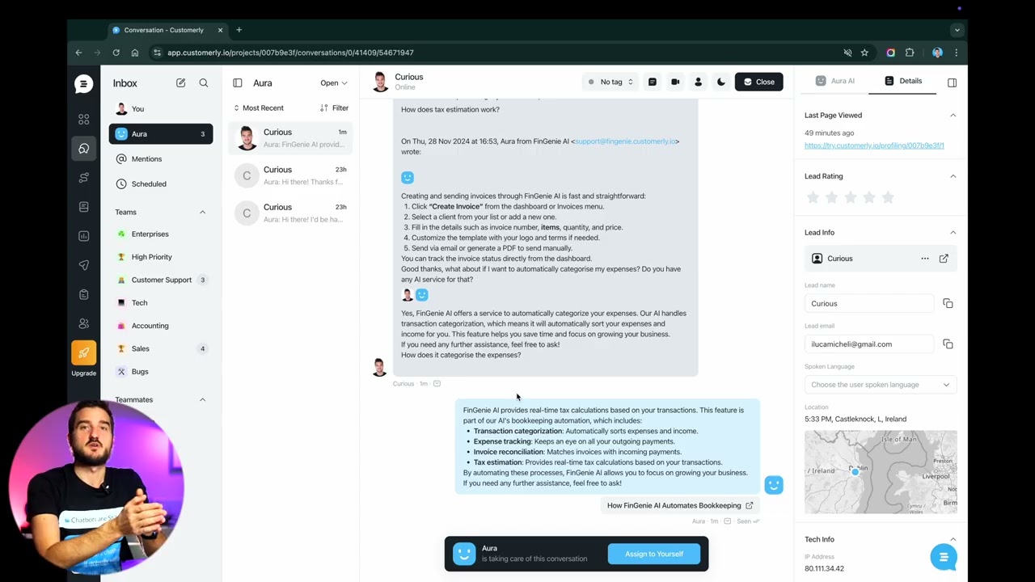The height and width of the screenshot is (582, 1035).
Task: Start a video call from conversation header
Action: [675, 82]
